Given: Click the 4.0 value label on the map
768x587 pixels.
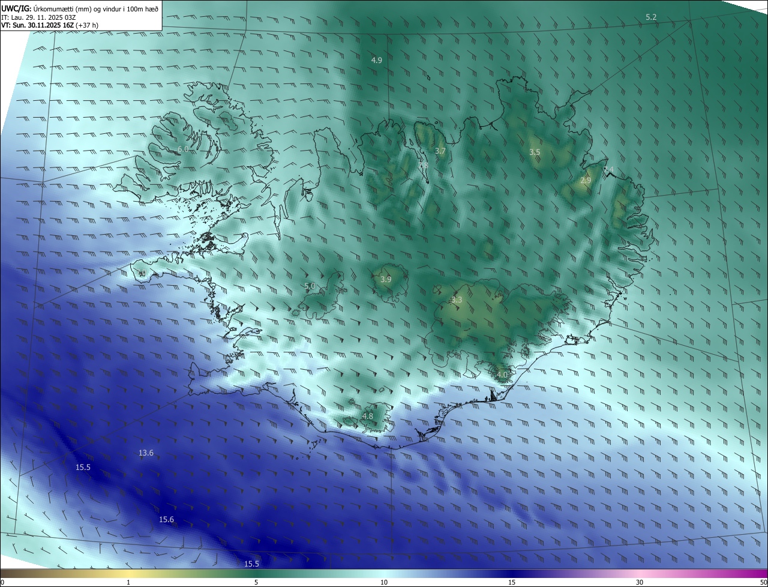Looking at the screenshot, I should [x=502, y=375].
